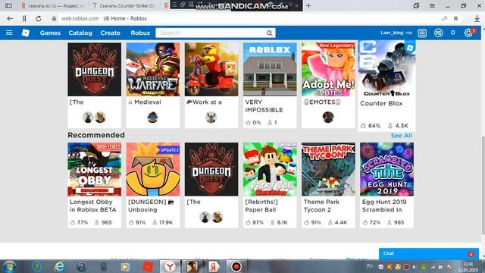Click the volume speaker tray icon
485x273 pixels.
pyautogui.click(x=415, y=267)
